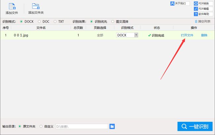The image size is (215, 135).
Task: Select TXT recognition format radio
Action: coord(55,22)
